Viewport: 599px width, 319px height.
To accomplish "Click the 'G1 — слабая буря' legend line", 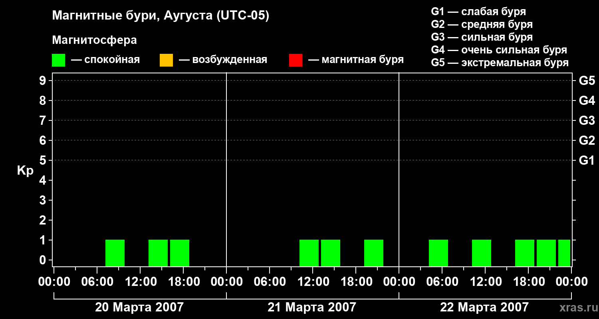I will coord(478,12).
